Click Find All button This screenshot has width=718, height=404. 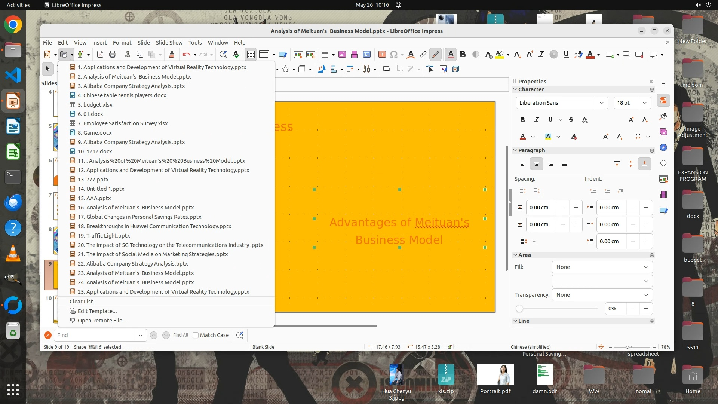pos(181,335)
